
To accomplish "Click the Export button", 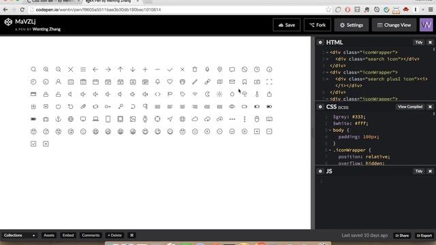I will 424,235.
